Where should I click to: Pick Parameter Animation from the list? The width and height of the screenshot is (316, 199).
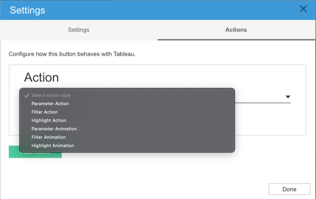tap(54, 129)
